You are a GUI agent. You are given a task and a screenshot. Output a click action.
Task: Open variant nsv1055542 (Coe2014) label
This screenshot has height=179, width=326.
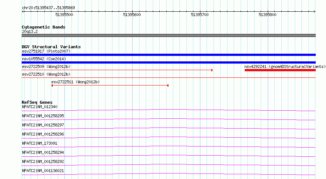pyautogui.click(x=44, y=59)
